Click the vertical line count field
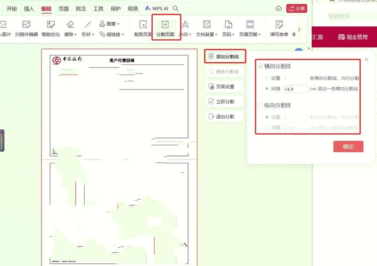Image resolution: width=377 pixels, height=266 pixels. (x=295, y=117)
